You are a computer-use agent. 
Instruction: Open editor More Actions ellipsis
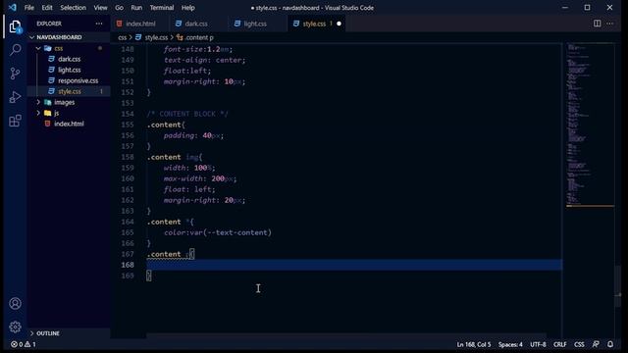pos(610,24)
